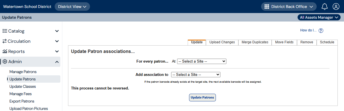Screen dimensions: 344x111
Task: Go to Export Patrons in sidebar
Action: [x=22, y=101]
